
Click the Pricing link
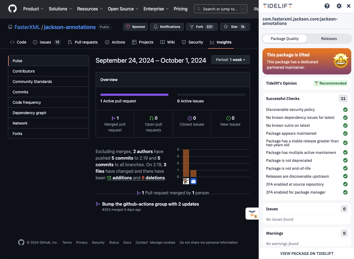point(181,9)
